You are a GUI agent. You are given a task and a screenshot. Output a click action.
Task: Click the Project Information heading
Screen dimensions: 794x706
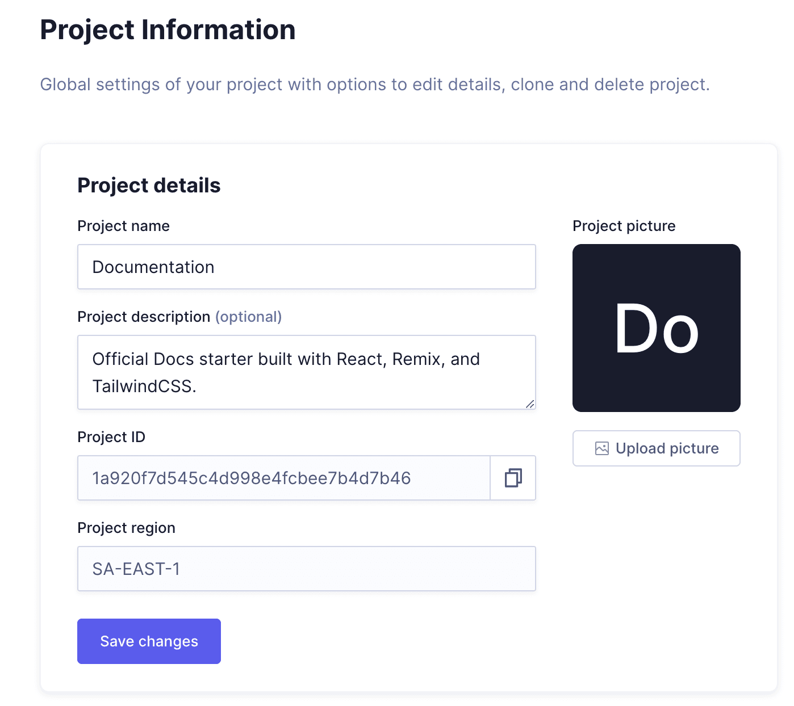(x=168, y=30)
